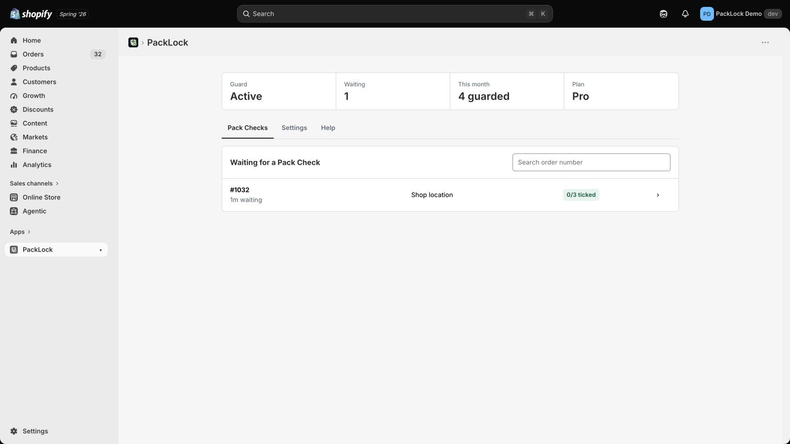Click the Plan Pro stat card

point(621,91)
